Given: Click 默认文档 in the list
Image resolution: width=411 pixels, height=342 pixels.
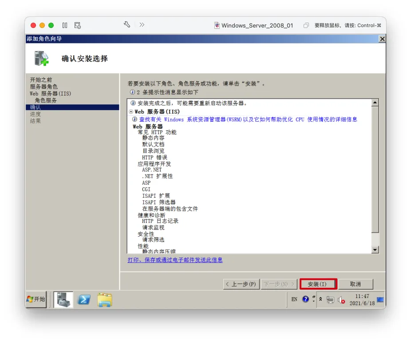Looking at the screenshot, I should point(153,144).
